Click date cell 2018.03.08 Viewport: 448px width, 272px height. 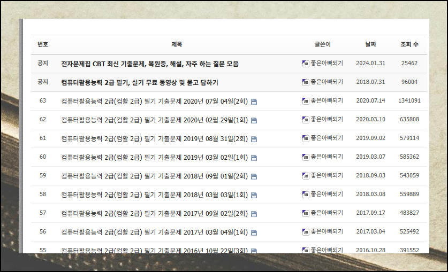tap(370, 194)
